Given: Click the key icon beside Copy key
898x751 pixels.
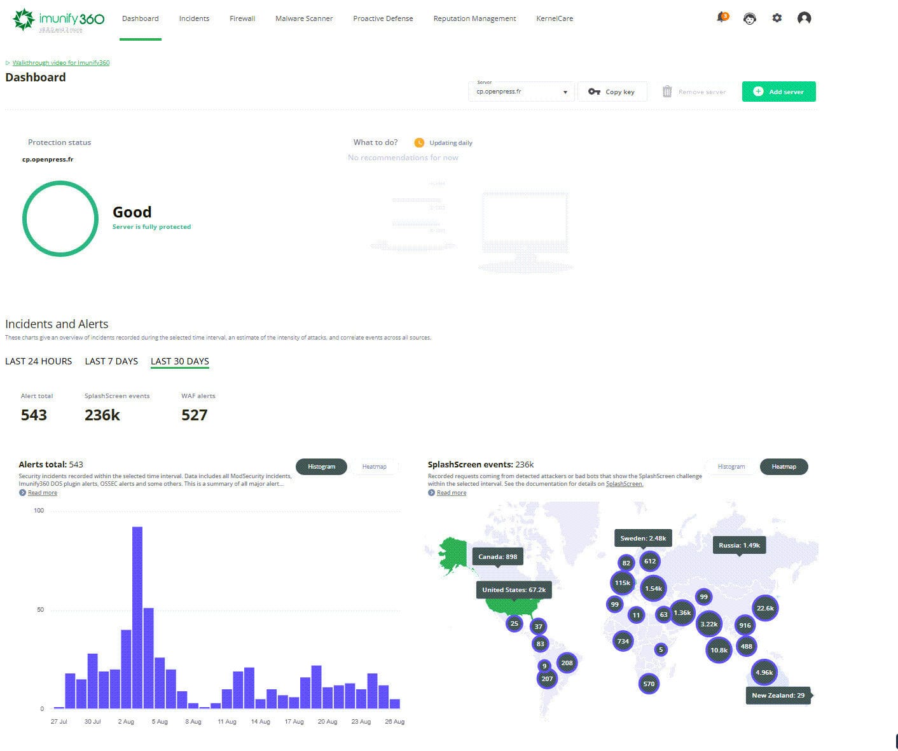Looking at the screenshot, I should tap(594, 92).
